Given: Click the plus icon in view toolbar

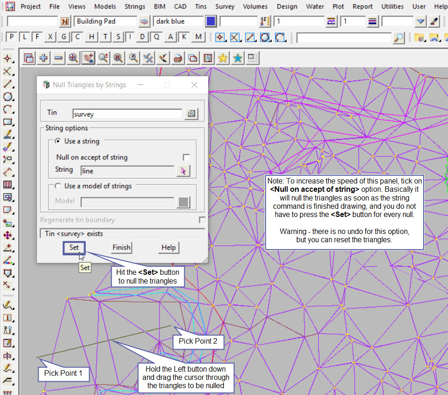Looking at the screenshot, I should click(44, 58).
